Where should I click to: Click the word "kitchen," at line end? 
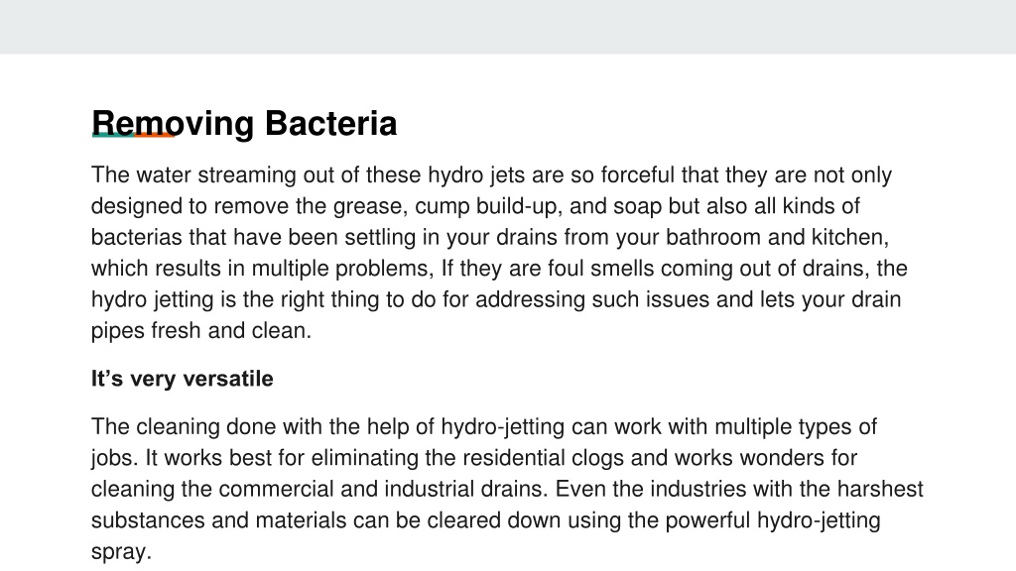(x=850, y=237)
